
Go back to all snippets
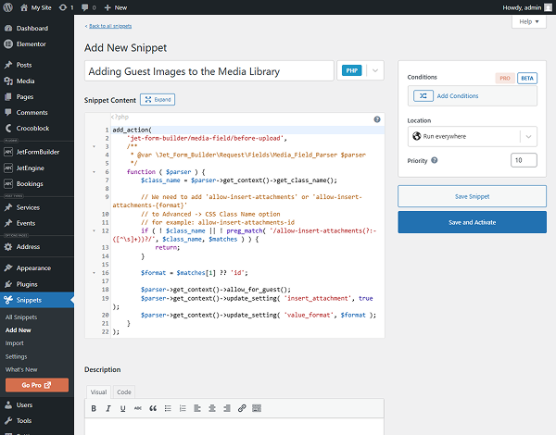(110, 26)
